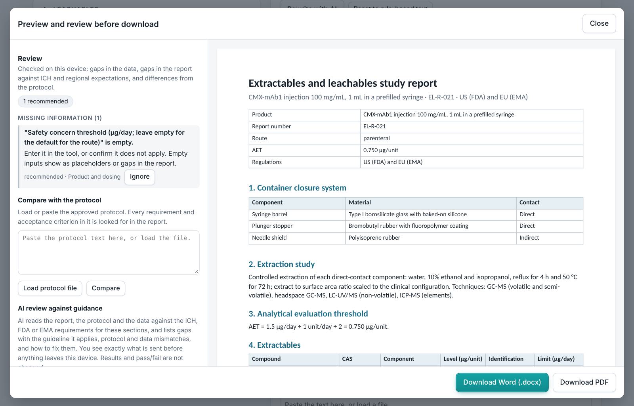The image size is (634, 406).
Task: Click the 'Compound' column header in Extractables
Action: pos(294,359)
